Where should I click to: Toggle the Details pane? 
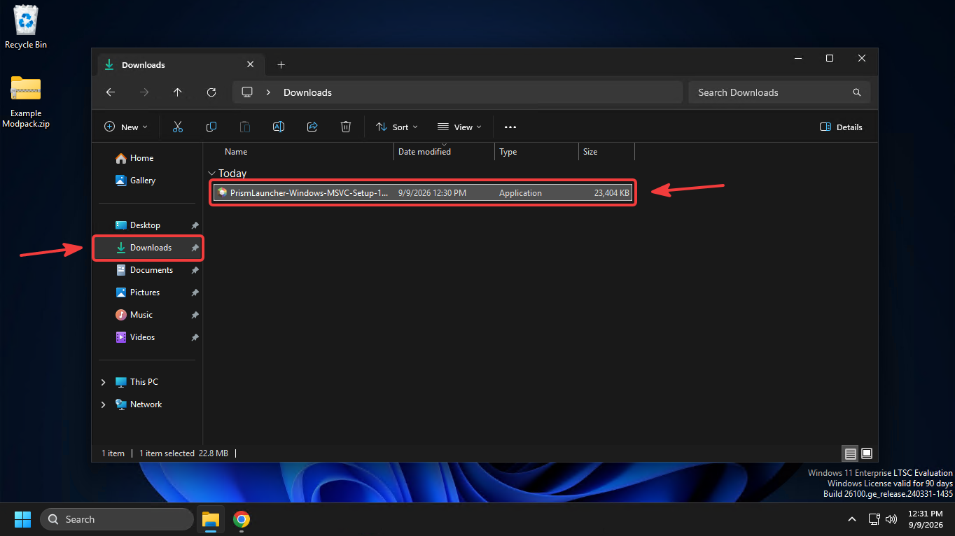pos(841,127)
